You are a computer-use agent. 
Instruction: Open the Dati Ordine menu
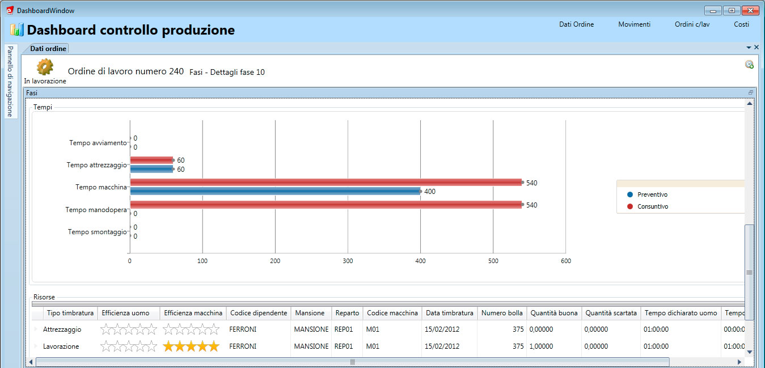[576, 24]
